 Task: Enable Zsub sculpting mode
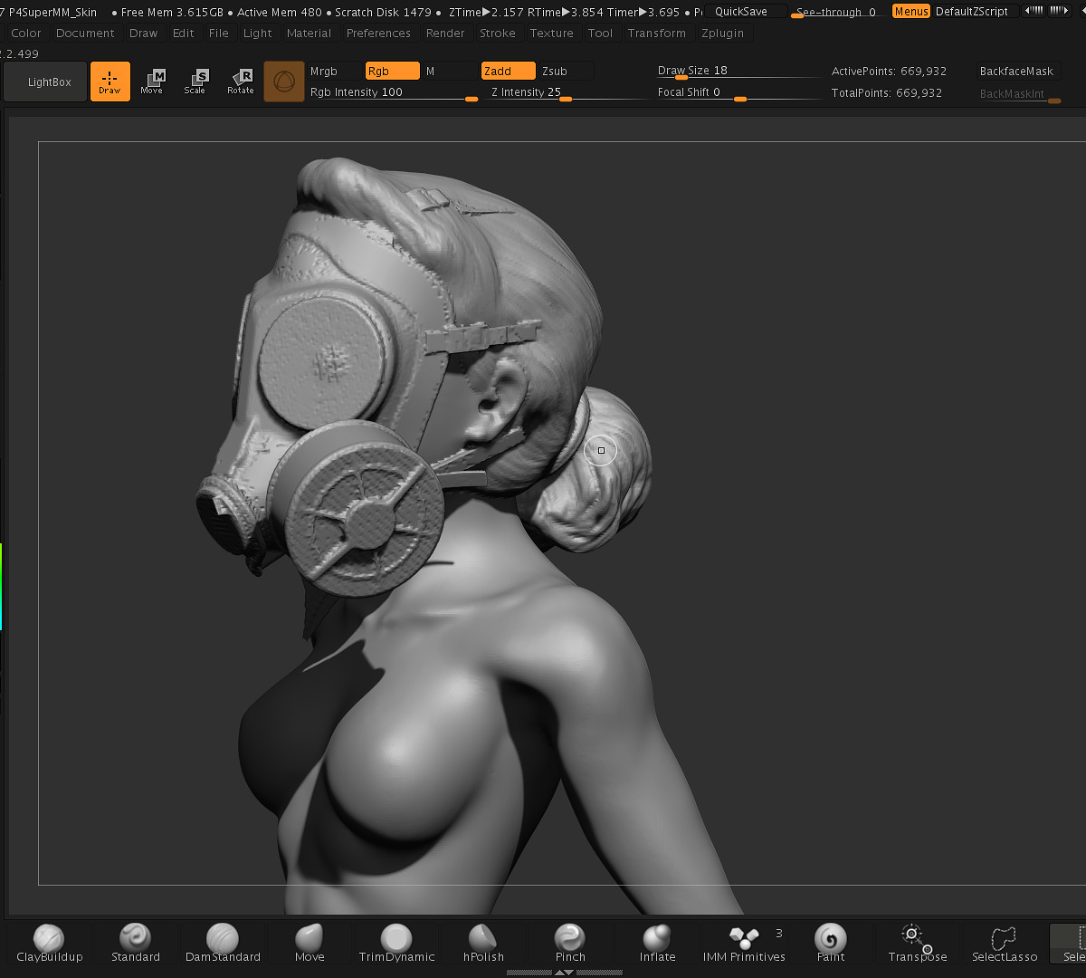pos(567,71)
